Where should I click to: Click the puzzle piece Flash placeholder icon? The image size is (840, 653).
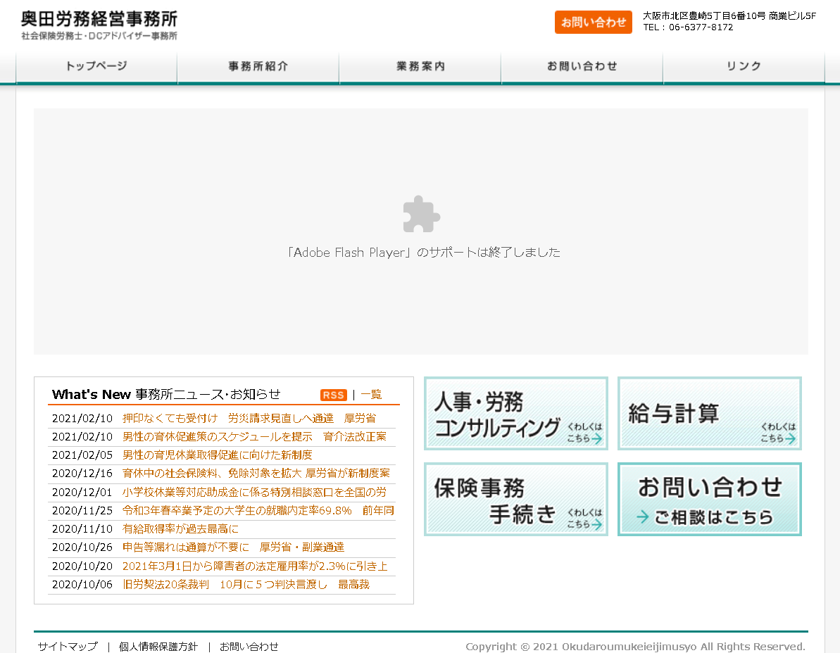420,213
